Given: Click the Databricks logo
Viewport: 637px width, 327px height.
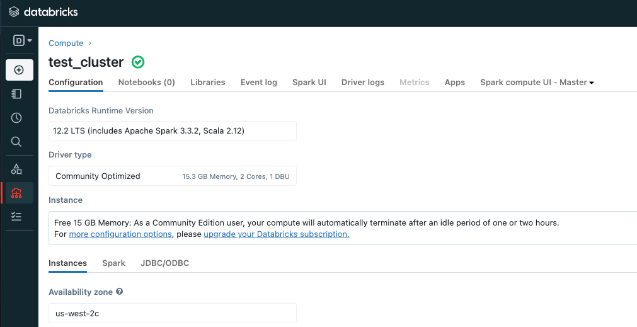Looking at the screenshot, I should 43,12.
